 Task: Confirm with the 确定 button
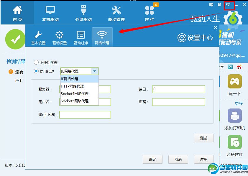coord(152,159)
